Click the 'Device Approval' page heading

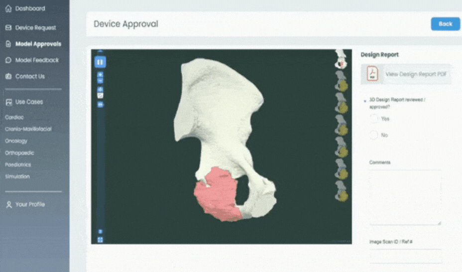click(x=126, y=24)
